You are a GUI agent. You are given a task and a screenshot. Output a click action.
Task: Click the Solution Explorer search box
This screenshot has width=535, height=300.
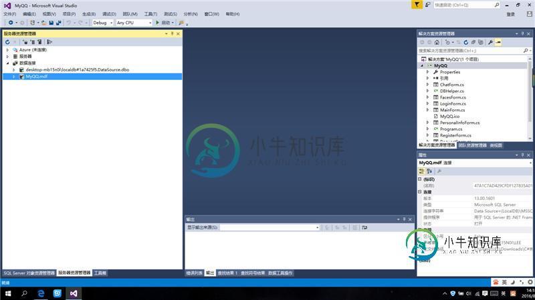pos(475,51)
